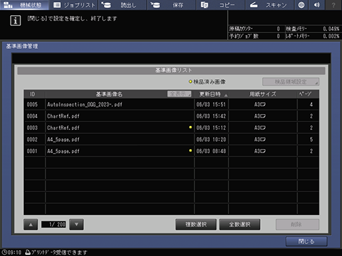
Task: Go to previous list page with up arrow
Action: click(30, 224)
